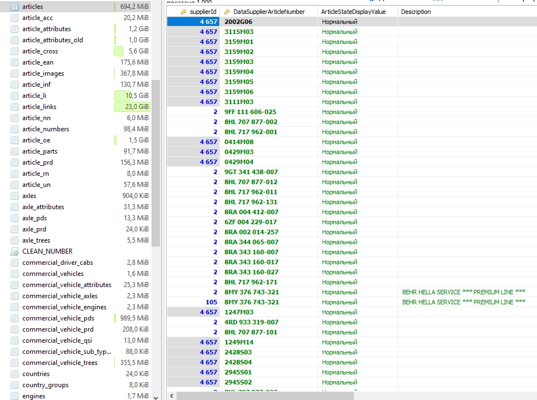
Task: Click the grid horizontal scrollbar thumb
Action: [x=265, y=396]
